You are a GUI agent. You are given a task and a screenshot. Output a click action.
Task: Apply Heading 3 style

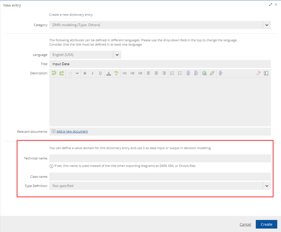(140, 73)
